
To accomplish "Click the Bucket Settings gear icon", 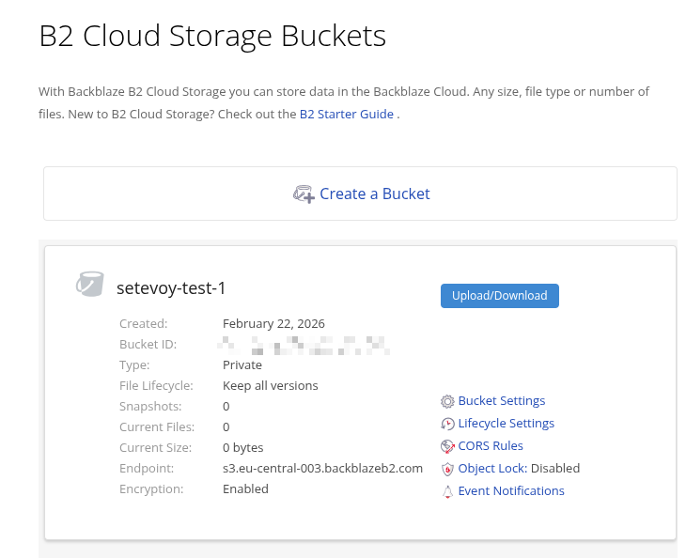I will tap(448, 401).
